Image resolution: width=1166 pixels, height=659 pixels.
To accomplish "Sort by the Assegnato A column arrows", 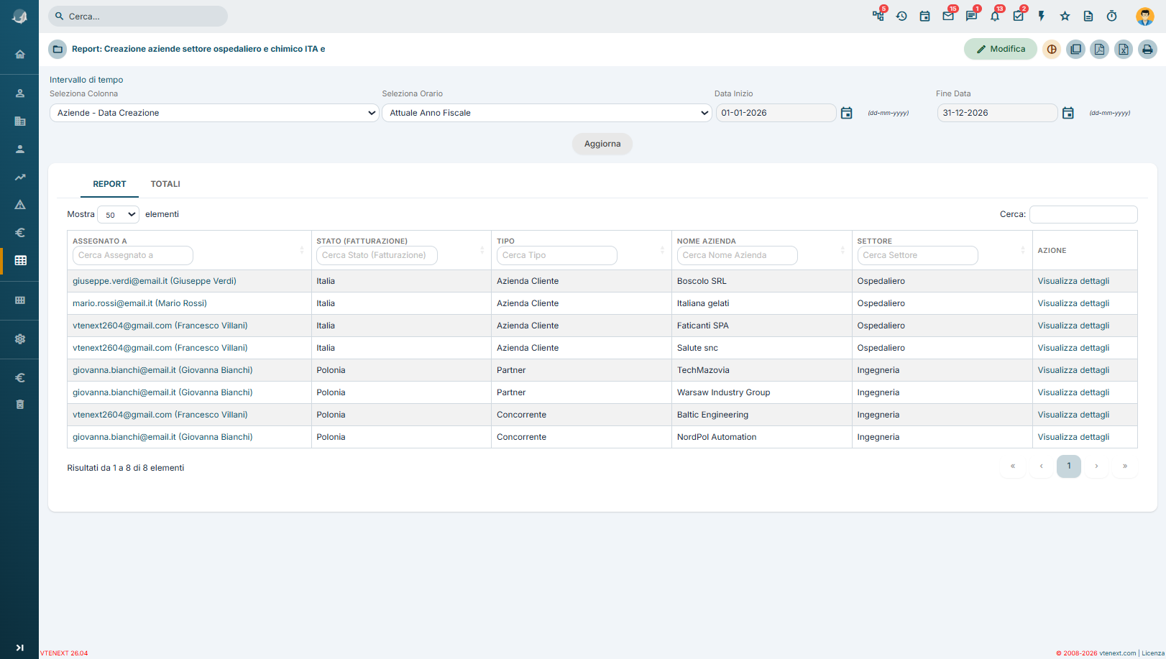I will tap(302, 250).
